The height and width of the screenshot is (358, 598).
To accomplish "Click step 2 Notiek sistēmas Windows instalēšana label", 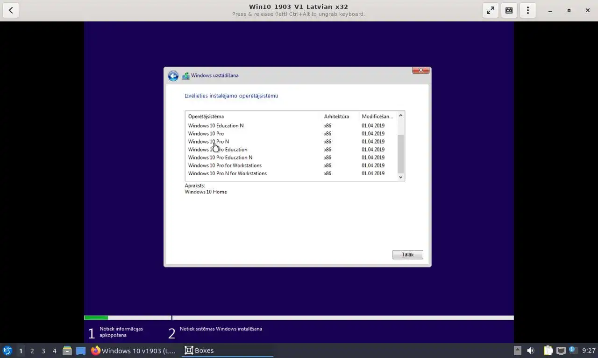I will (221, 329).
